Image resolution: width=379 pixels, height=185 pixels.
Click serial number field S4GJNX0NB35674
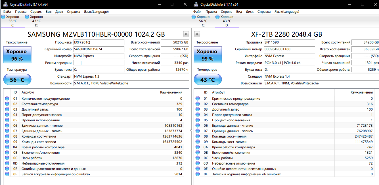[99, 49]
